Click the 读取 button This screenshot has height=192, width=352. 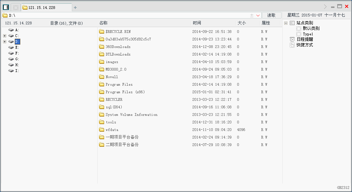272,15
